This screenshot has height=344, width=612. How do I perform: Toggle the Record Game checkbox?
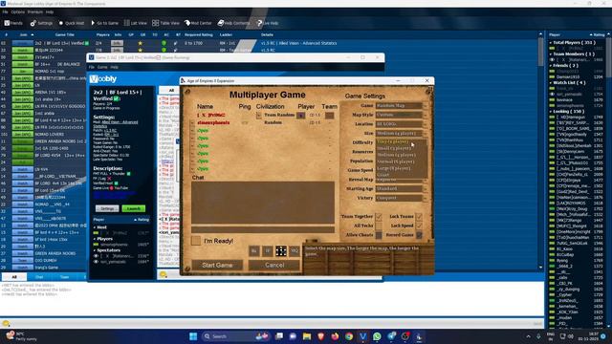click(419, 235)
